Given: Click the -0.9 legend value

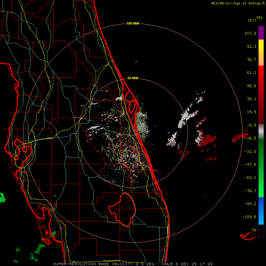Looking at the screenshot, I should point(252,125).
